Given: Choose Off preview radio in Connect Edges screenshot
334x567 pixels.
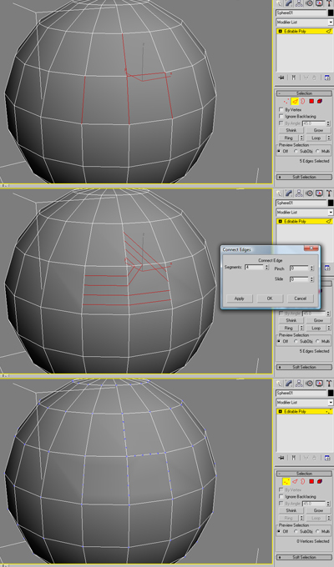Looking at the screenshot, I should (279, 341).
